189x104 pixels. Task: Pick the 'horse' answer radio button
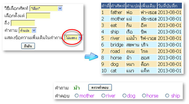pos(144,96)
